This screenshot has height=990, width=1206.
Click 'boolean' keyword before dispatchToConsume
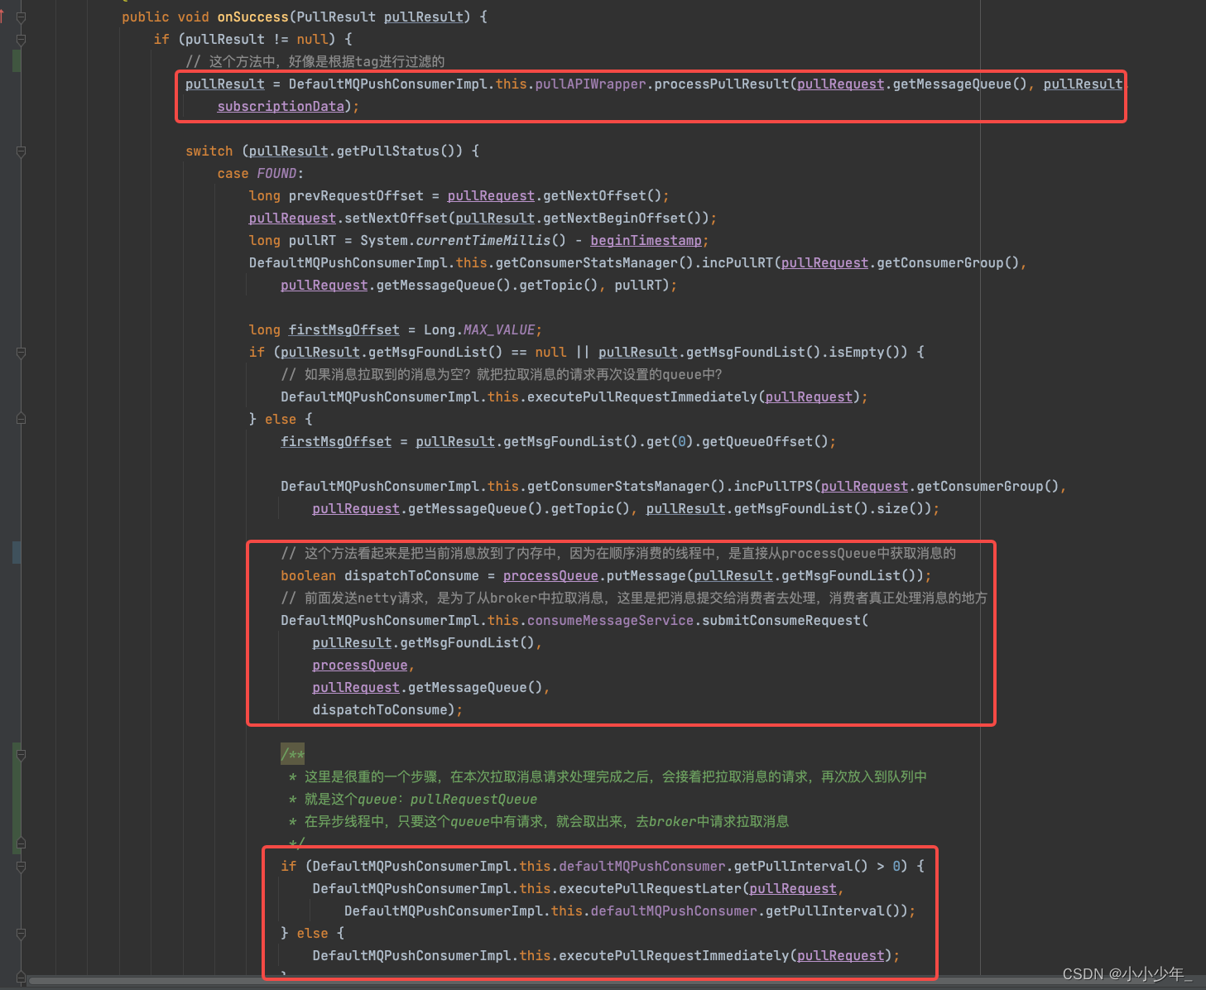(309, 575)
